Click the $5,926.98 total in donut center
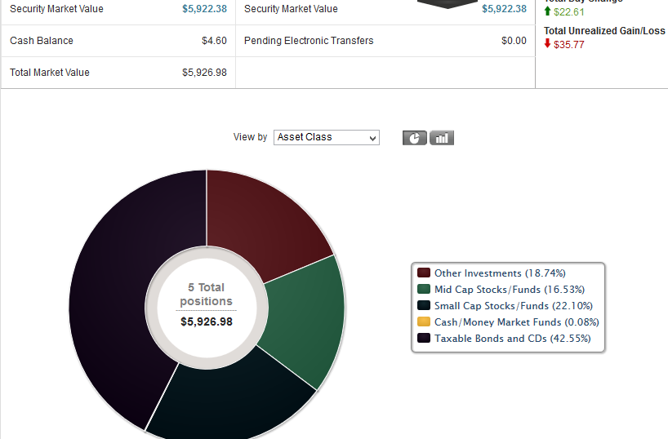 click(x=207, y=321)
